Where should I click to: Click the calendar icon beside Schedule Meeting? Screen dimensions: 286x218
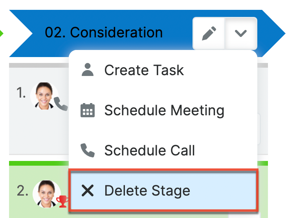pos(87,111)
